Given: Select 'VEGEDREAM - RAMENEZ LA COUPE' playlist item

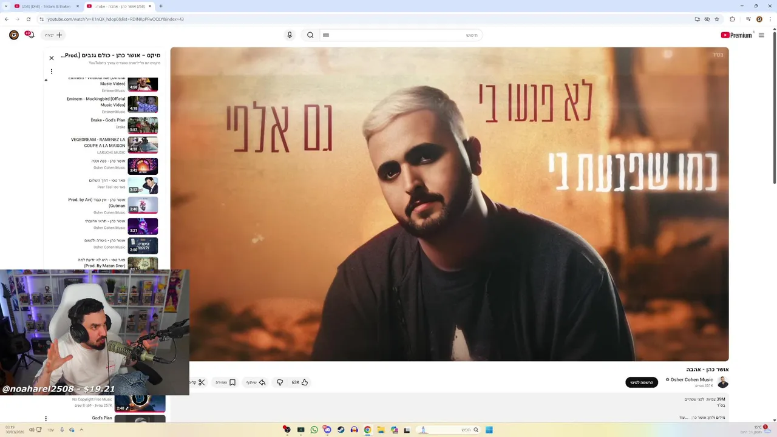Looking at the screenshot, I should pos(103,146).
